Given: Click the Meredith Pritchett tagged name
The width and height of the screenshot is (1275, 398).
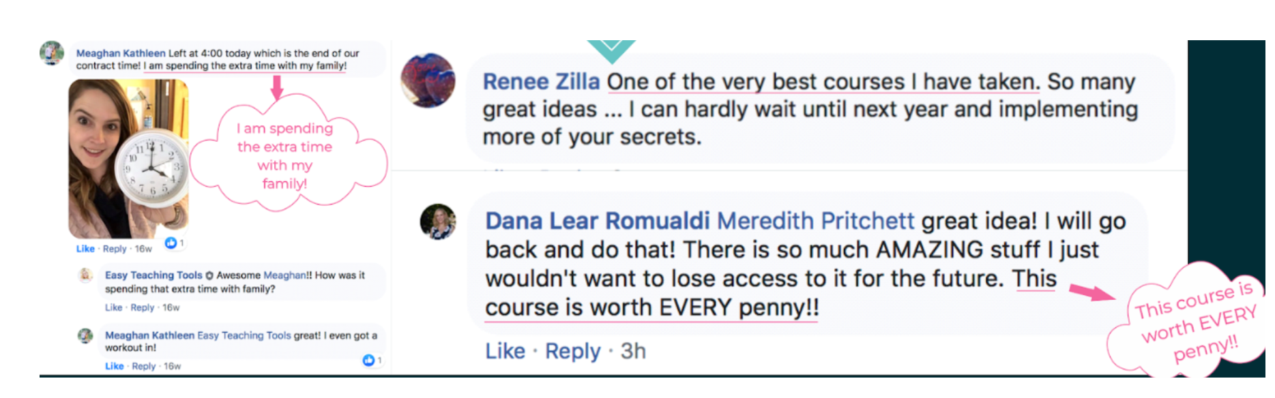Looking at the screenshot, I should coord(815,221).
